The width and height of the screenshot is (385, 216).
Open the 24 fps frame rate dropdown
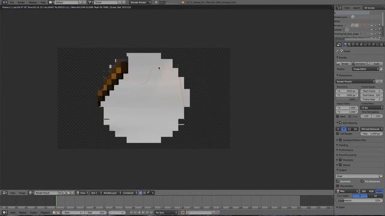click(x=372, y=108)
